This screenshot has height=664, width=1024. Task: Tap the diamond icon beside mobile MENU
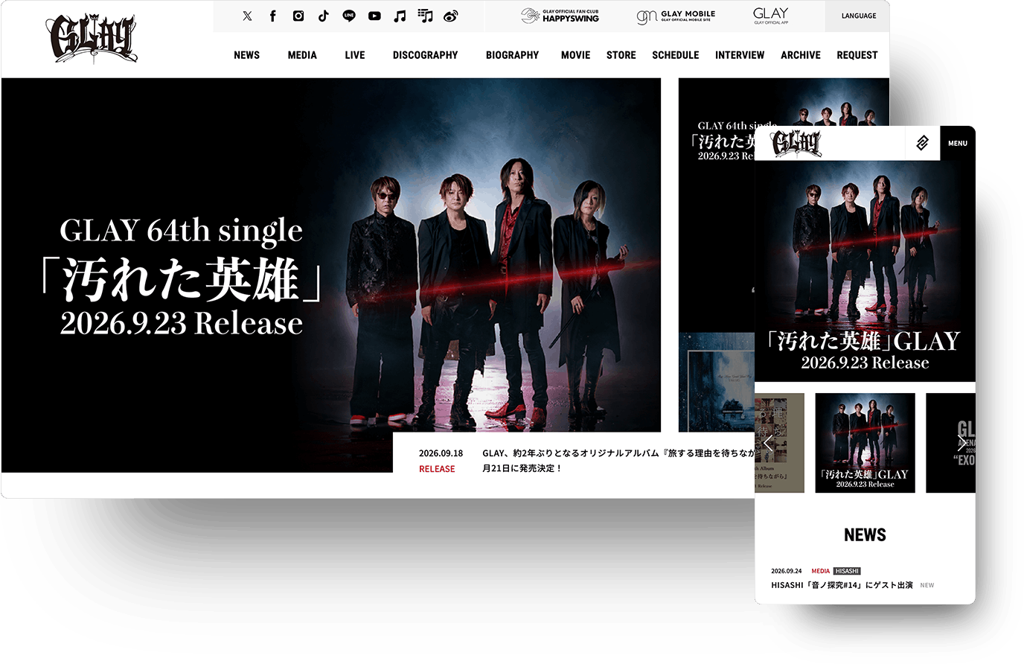(922, 143)
